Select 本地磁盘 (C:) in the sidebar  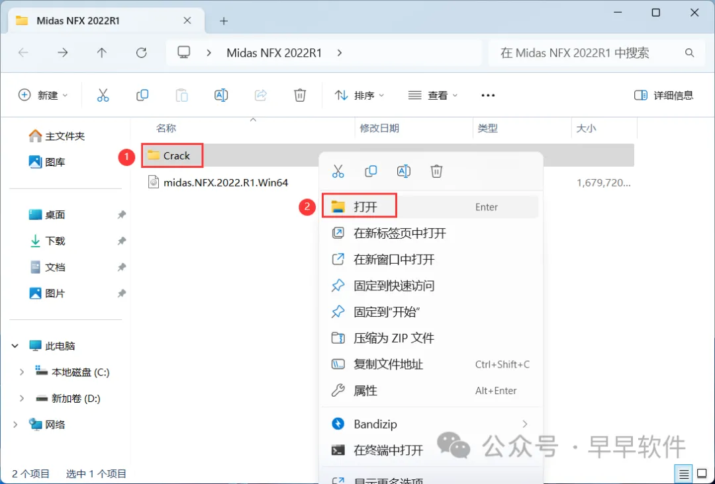[x=73, y=372]
